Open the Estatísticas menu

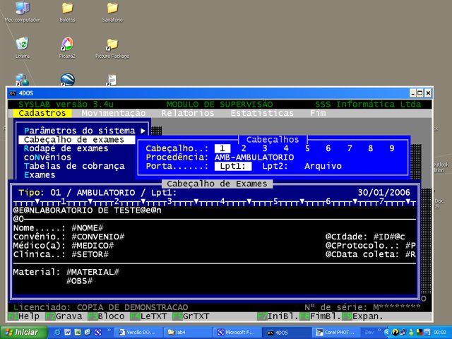pyautogui.click(x=262, y=113)
